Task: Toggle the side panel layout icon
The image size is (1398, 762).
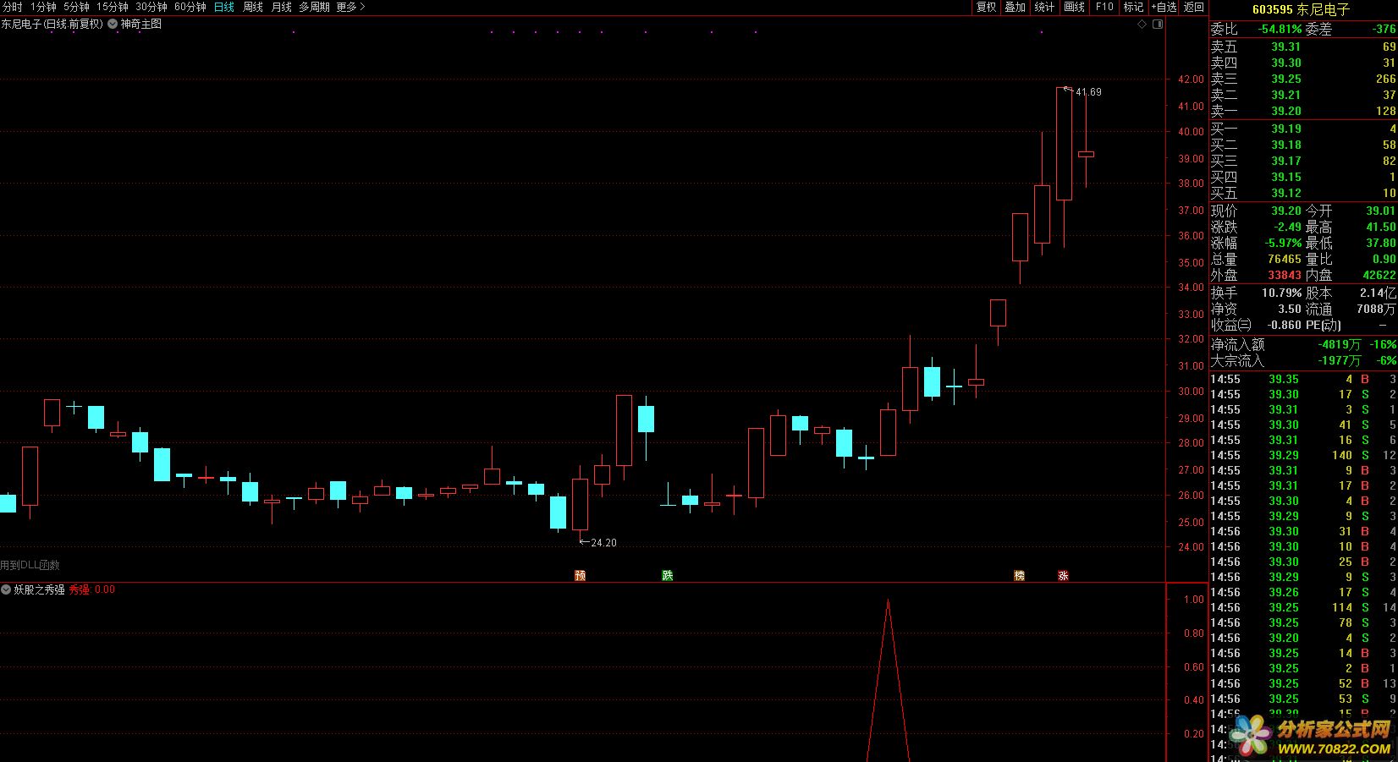Action: click(1158, 25)
